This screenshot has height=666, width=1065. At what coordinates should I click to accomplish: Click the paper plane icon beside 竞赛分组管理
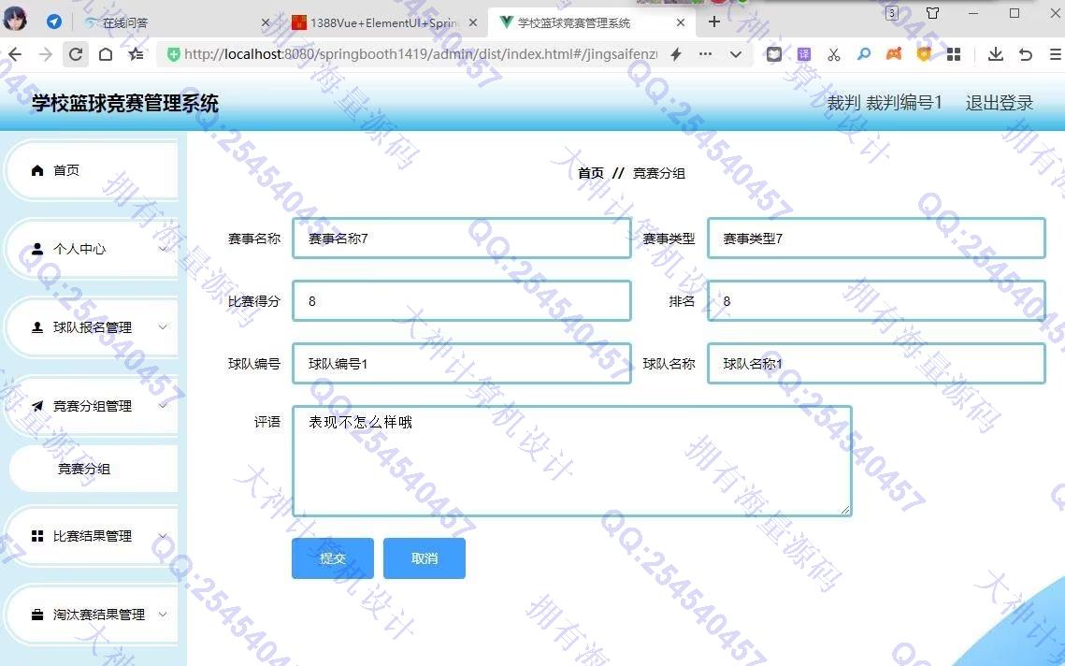[x=37, y=406]
